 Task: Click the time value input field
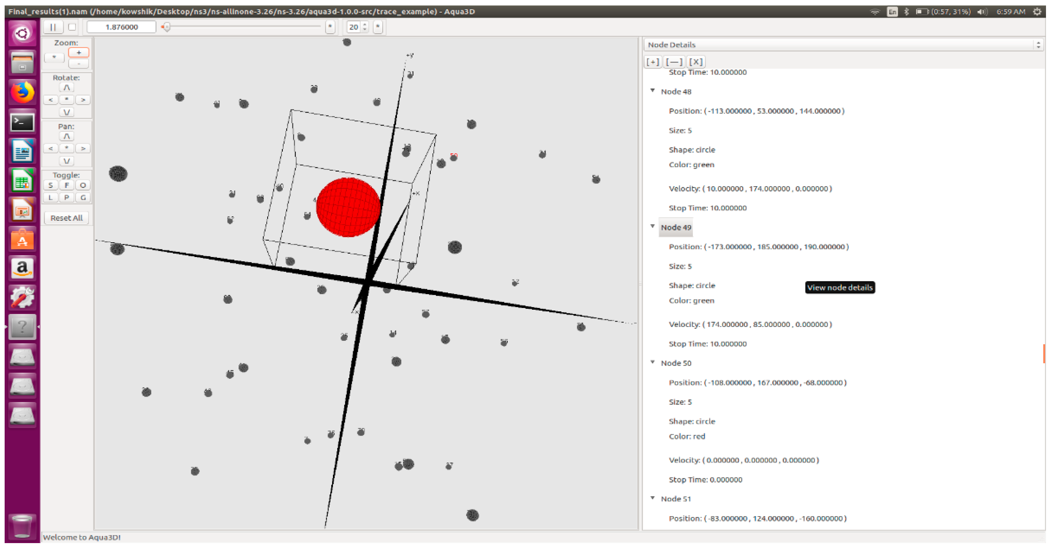(121, 27)
